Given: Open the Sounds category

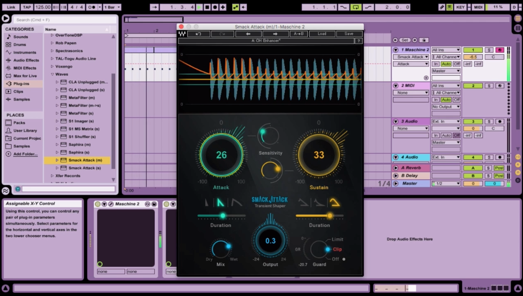Looking at the screenshot, I should (x=21, y=37).
